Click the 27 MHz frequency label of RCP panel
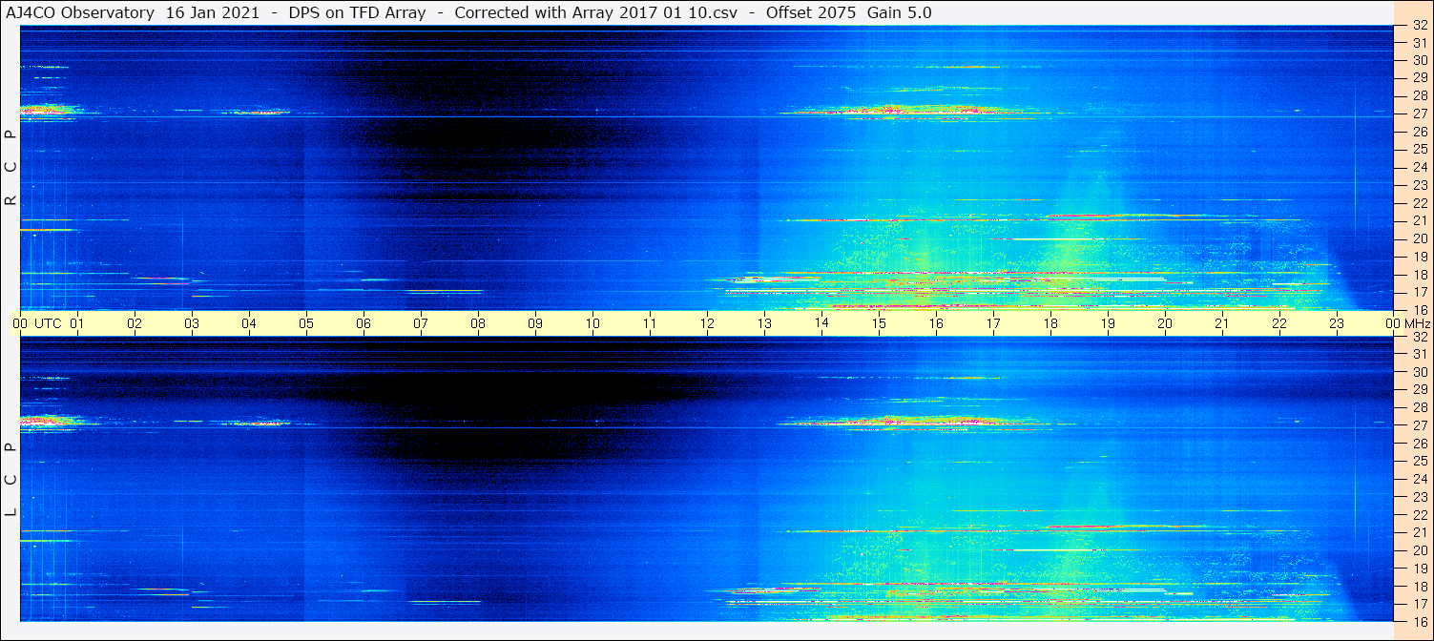This screenshot has width=1434, height=641. [x=1419, y=114]
